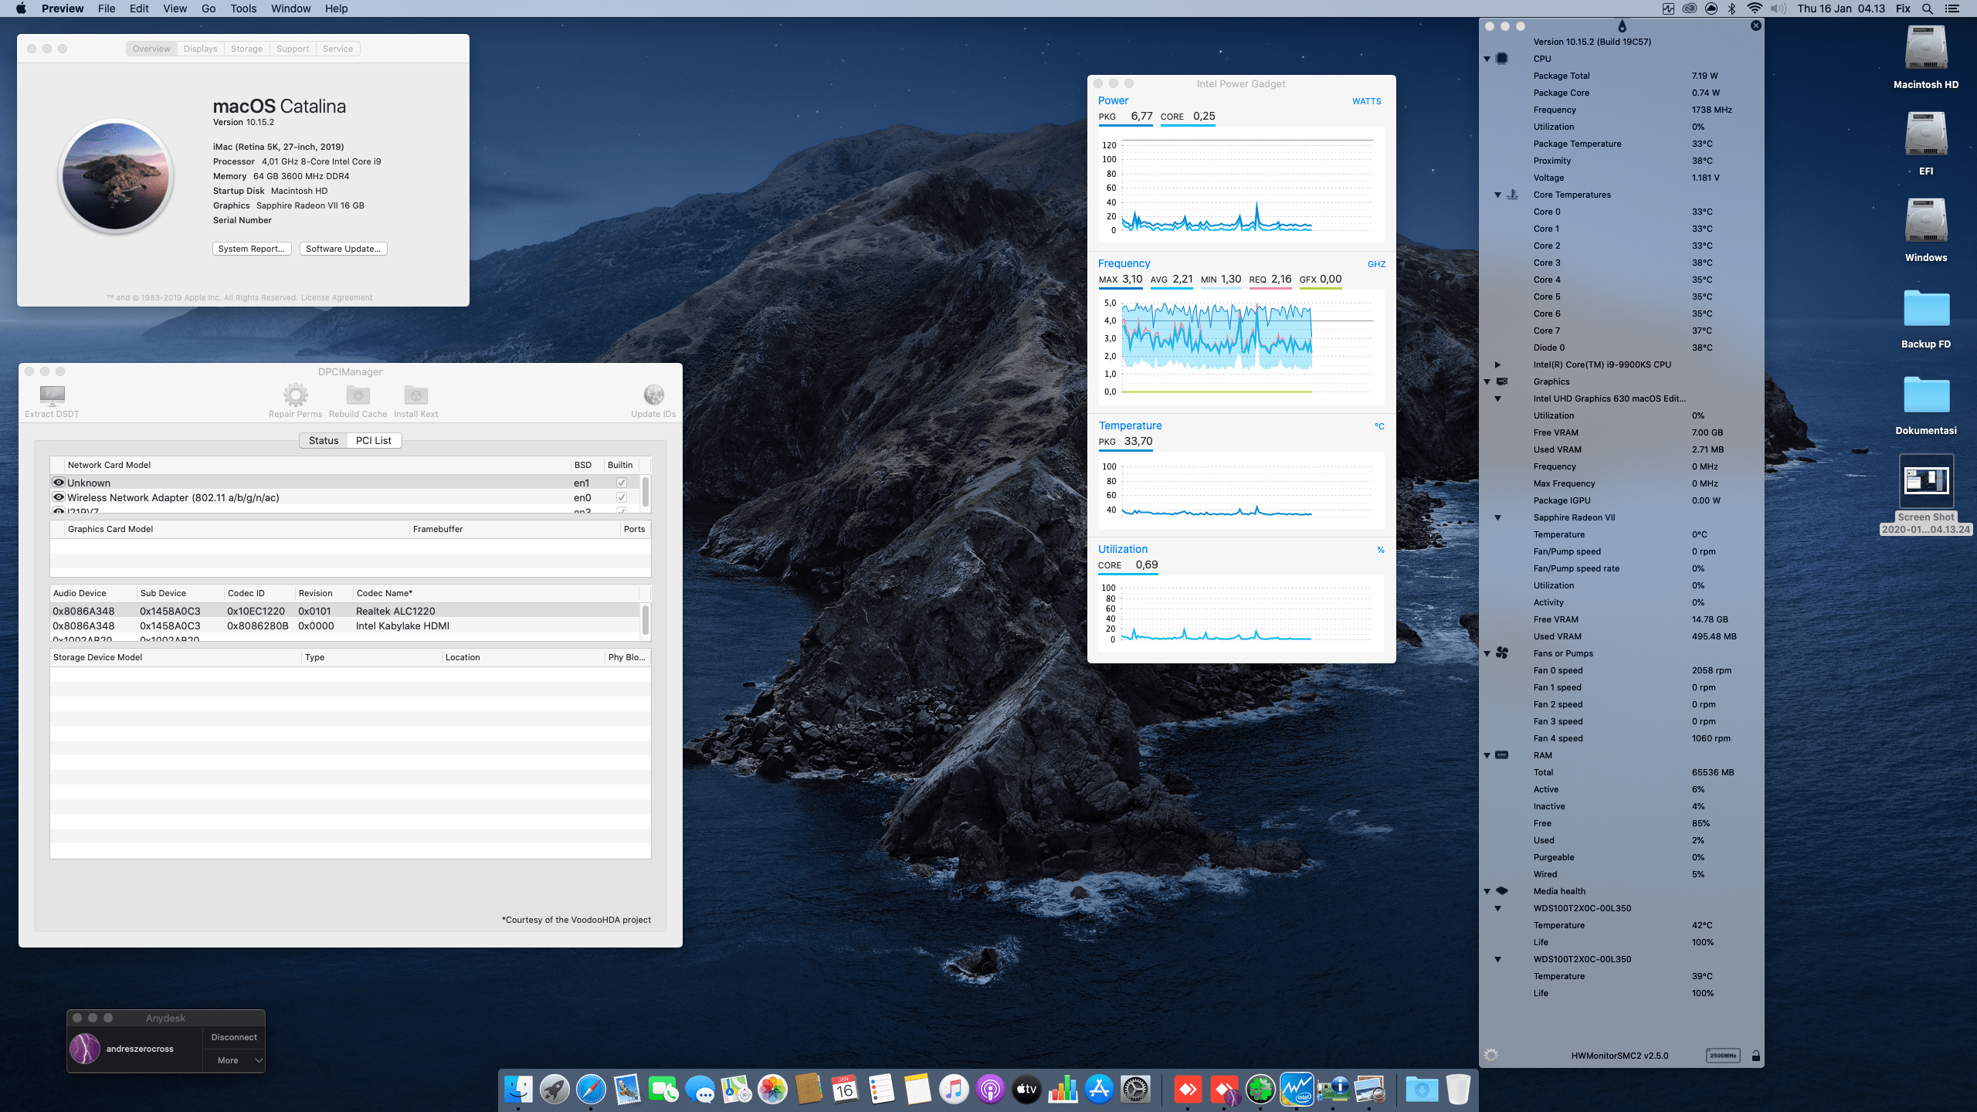Open the Trash in the Dock

coord(1458,1090)
